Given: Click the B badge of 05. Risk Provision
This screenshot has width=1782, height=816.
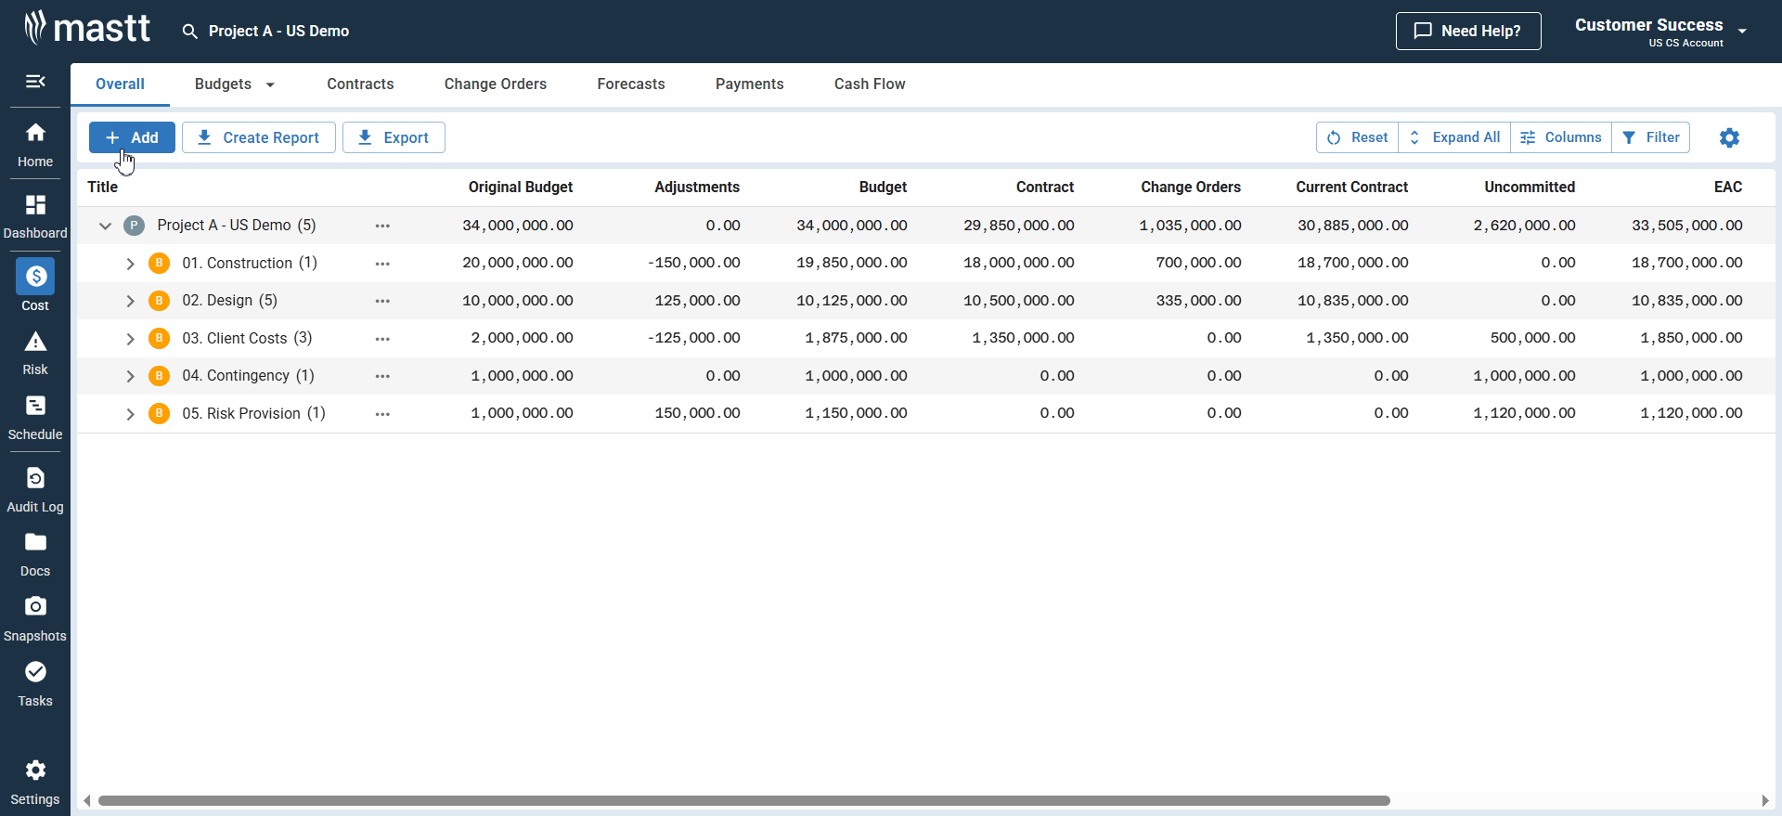Looking at the screenshot, I should coord(159,413).
